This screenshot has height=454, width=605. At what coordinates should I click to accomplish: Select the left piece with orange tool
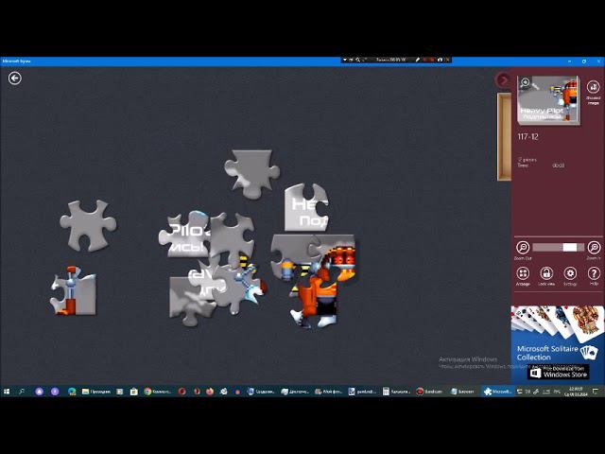point(74,290)
